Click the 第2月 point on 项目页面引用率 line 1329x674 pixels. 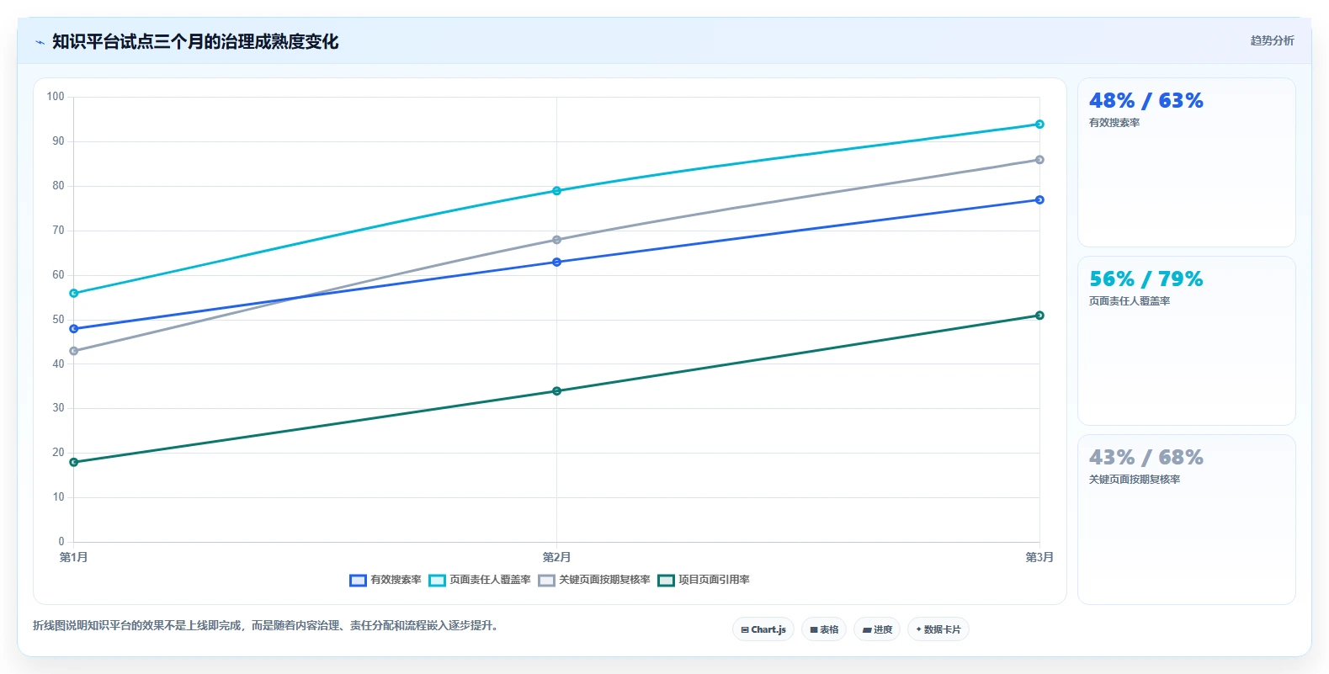pos(556,391)
